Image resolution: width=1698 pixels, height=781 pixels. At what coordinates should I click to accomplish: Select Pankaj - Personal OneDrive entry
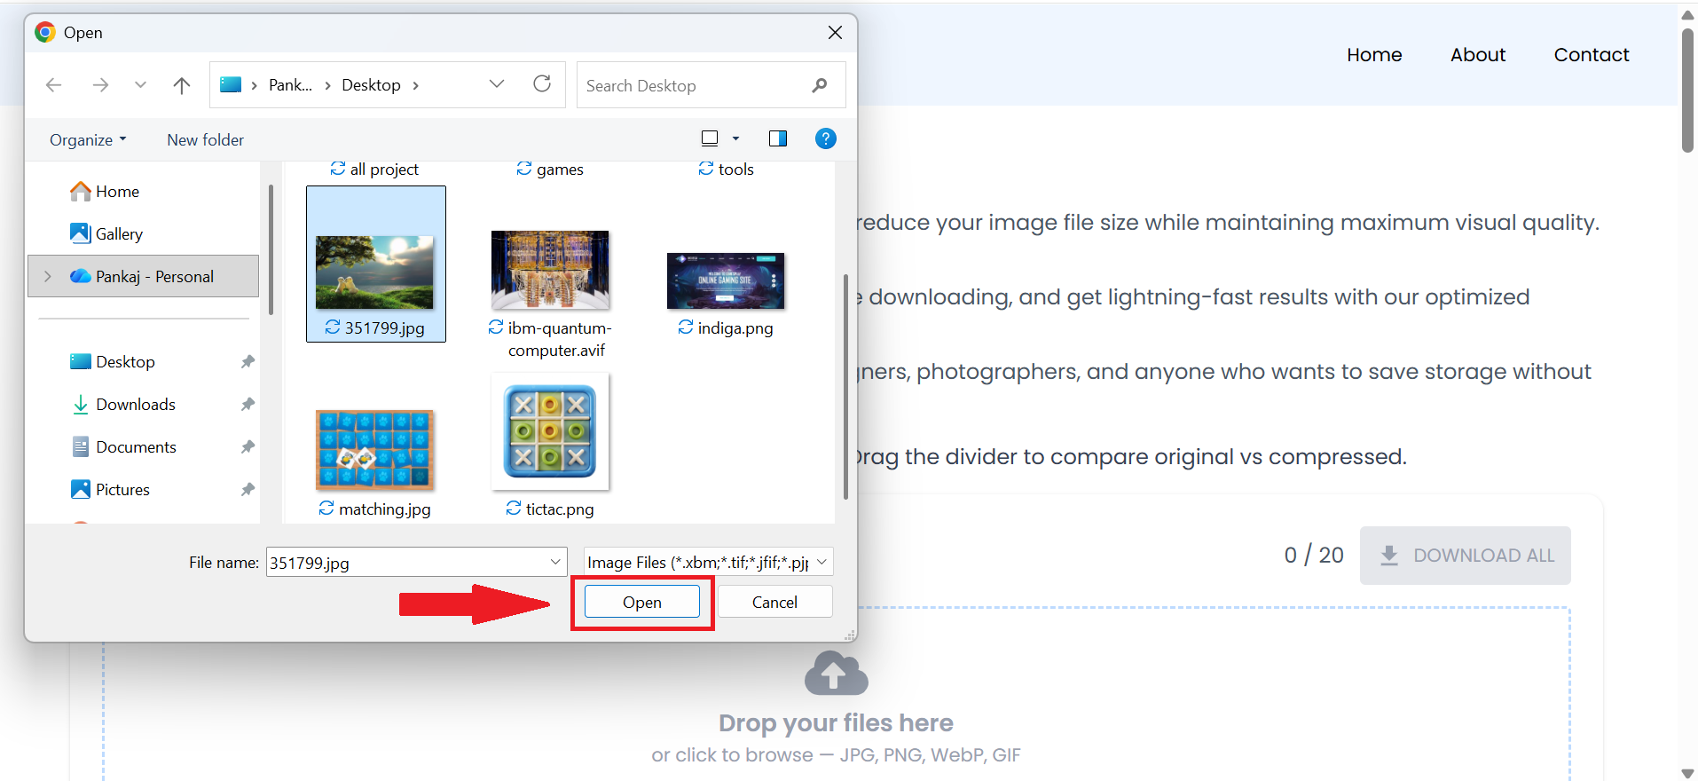click(142, 277)
